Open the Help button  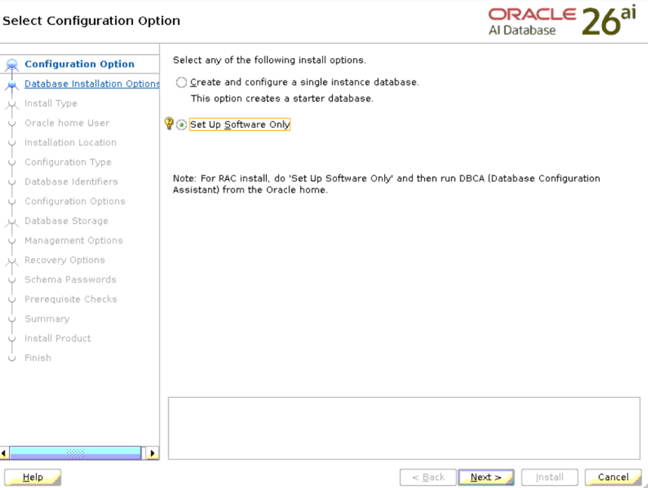[33, 478]
